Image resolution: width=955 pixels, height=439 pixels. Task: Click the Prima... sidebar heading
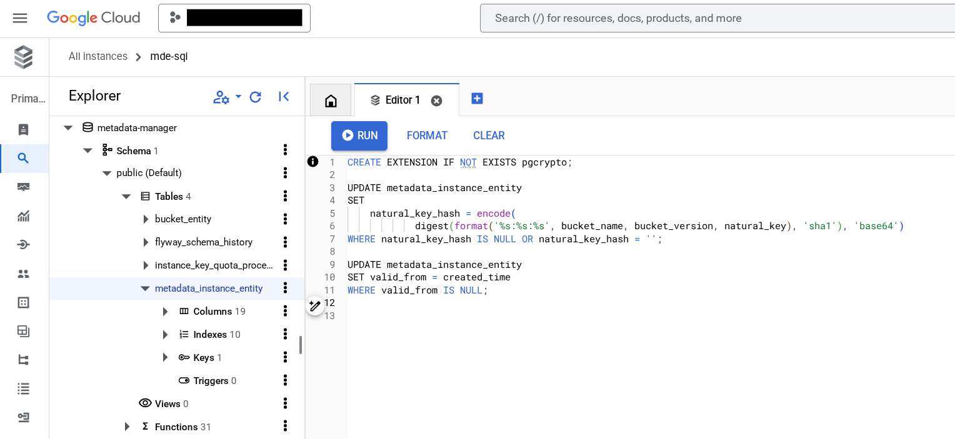click(28, 99)
